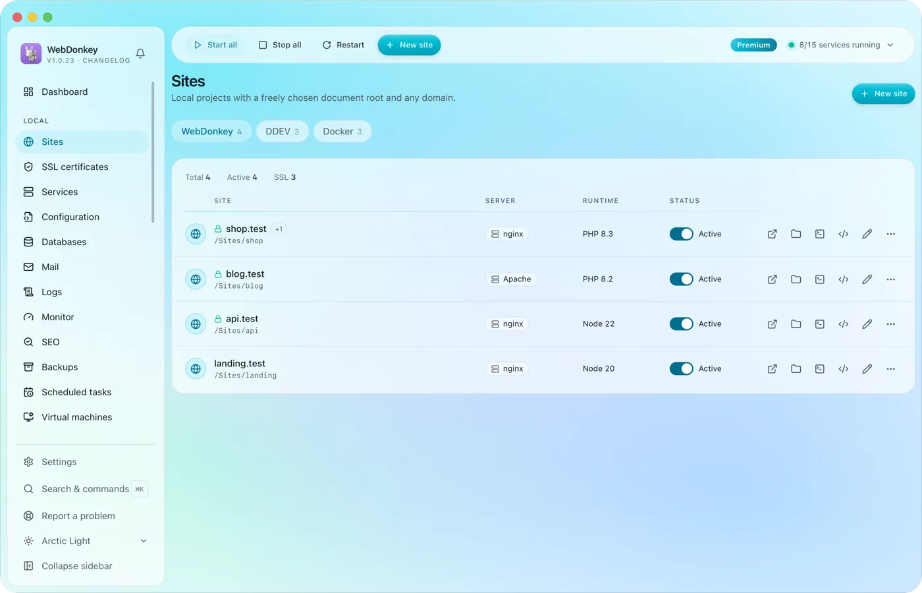The height and width of the screenshot is (593, 922).
Task: Open the Arctic Light theme selector
Action: pos(85,541)
